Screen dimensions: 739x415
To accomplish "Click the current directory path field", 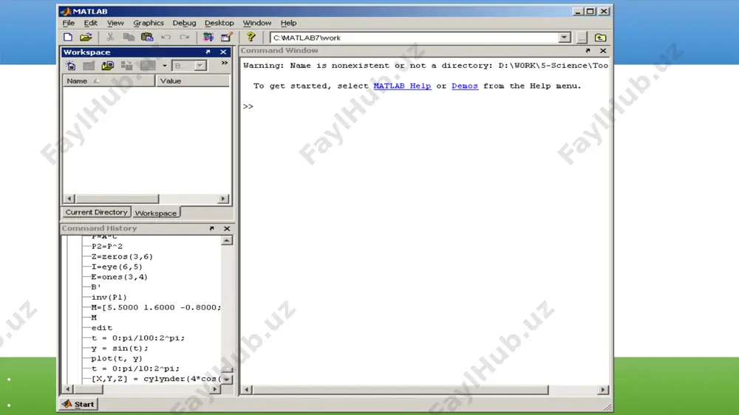I will pyautogui.click(x=414, y=38).
